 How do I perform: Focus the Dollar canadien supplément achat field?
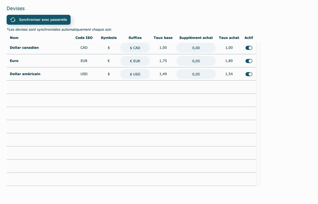point(196,48)
